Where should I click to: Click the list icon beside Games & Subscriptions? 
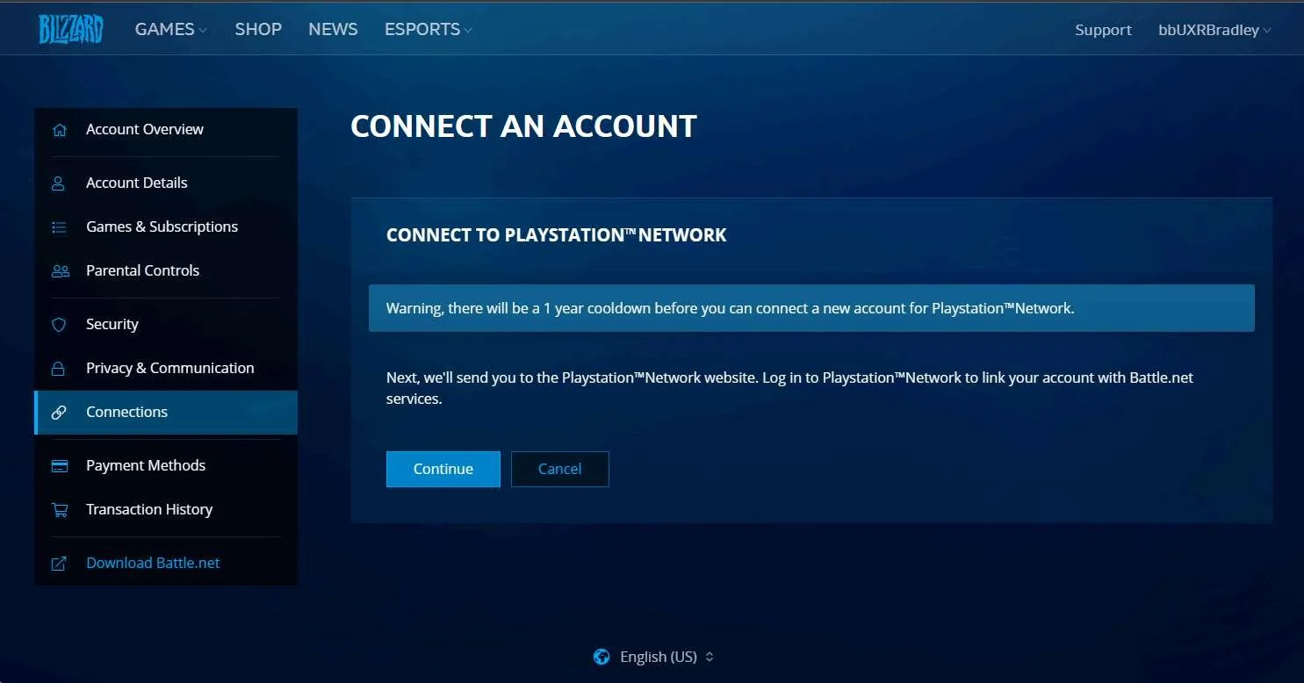59,227
